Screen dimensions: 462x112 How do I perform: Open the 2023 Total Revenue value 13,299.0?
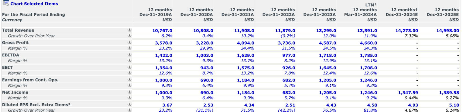click(326, 31)
